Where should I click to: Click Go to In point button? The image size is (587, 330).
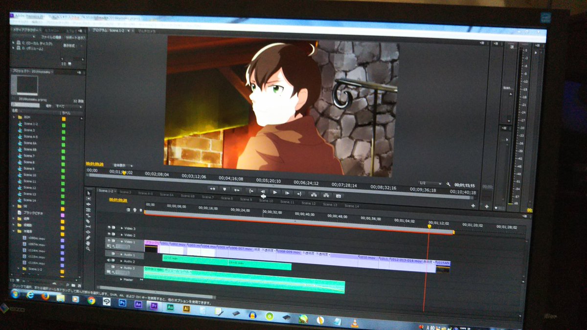coord(251,191)
